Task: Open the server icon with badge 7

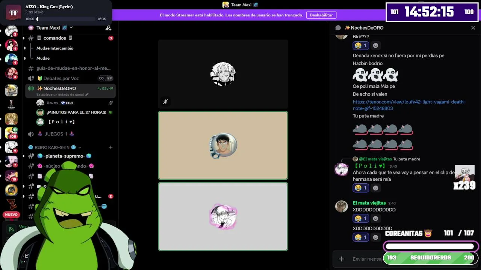Action: 11,162
